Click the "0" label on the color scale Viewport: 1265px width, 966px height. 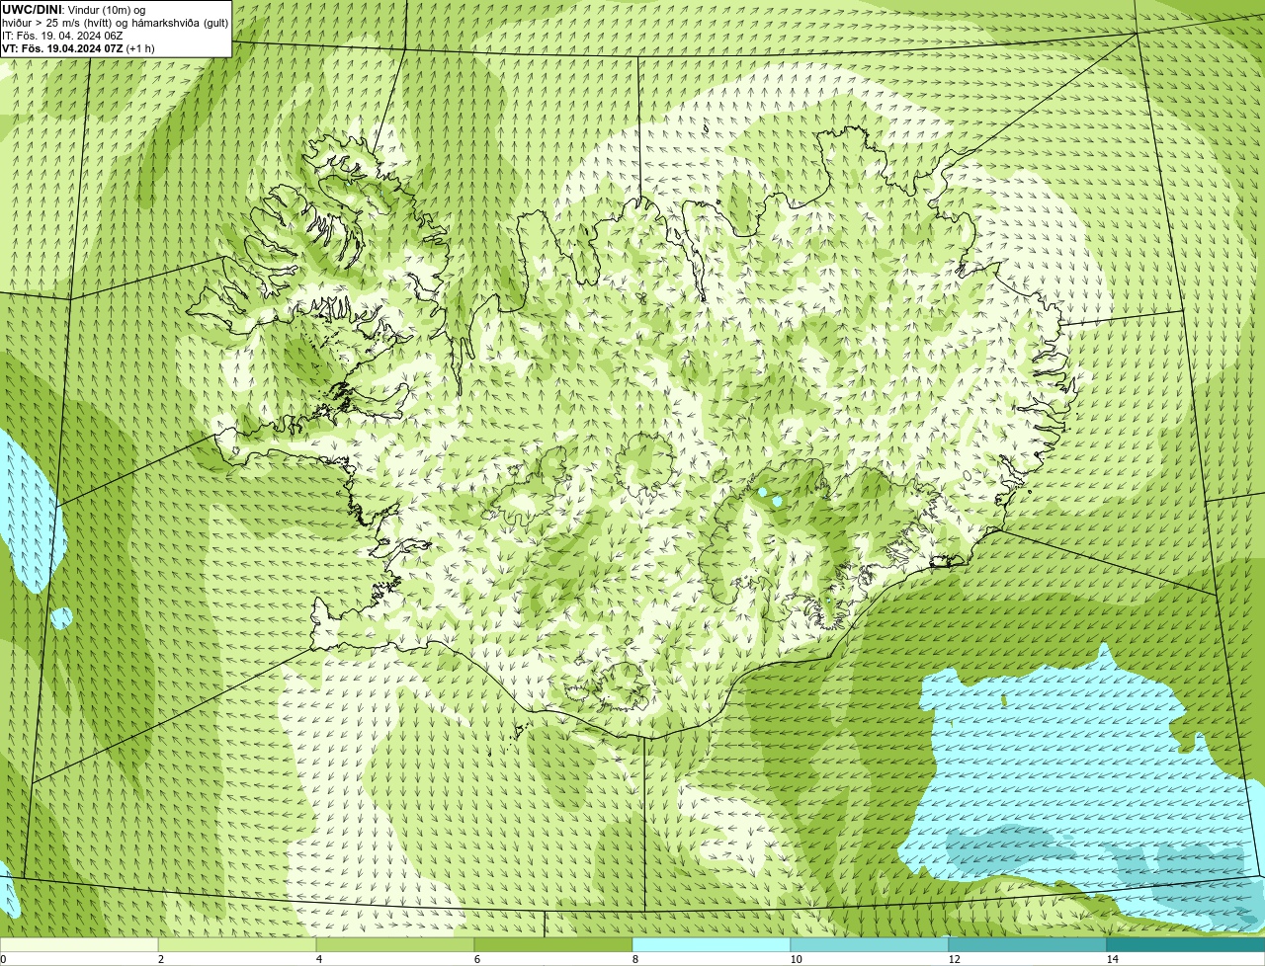(3, 959)
